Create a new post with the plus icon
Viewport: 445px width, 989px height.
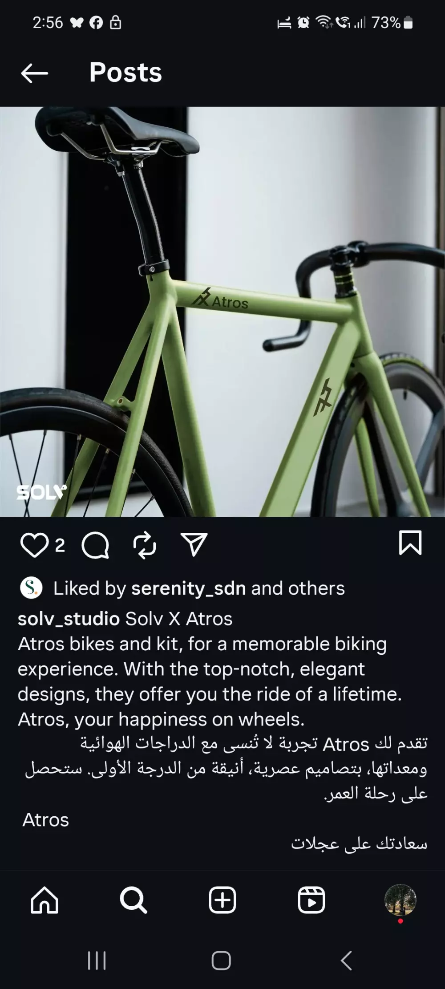point(222,900)
